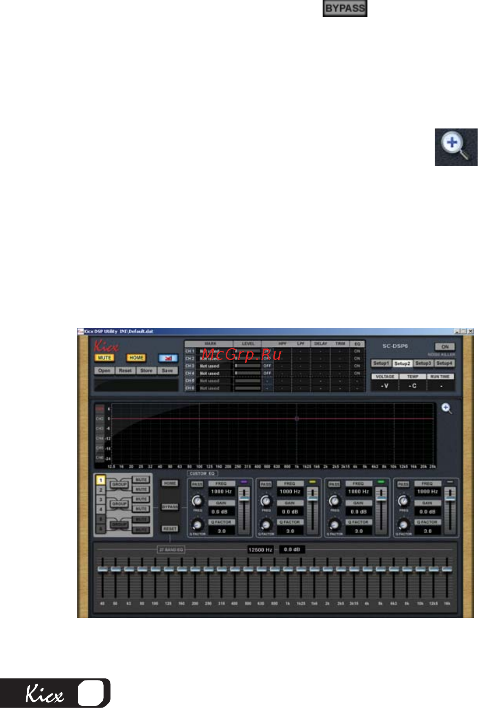Viewport: 478px width, 708px height.
Task: Click the 40 Hz fader in the 27-band EQ
Action: pyautogui.click(x=102, y=569)
